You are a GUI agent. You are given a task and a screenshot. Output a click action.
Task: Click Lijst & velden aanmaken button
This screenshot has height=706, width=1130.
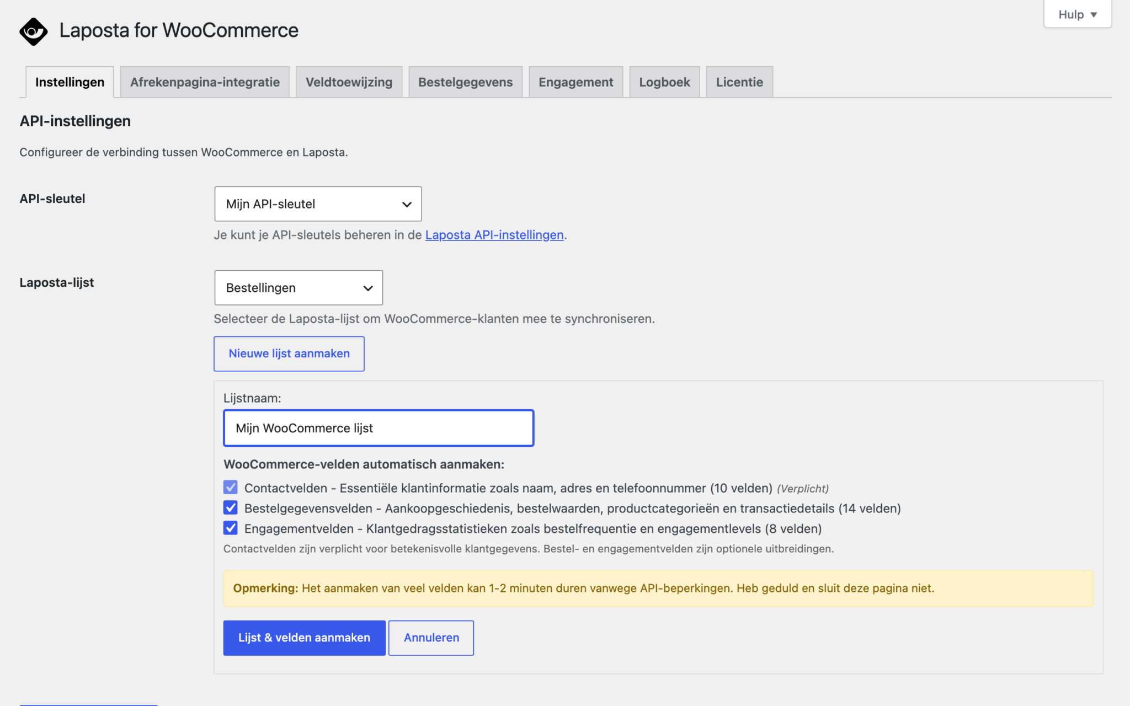pyautogui.click(x=304, y=638)
